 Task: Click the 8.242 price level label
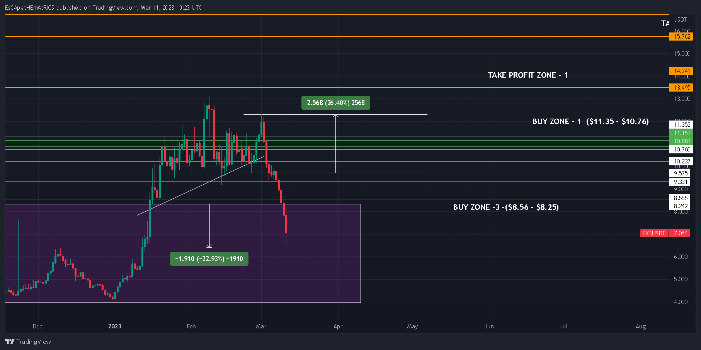click(679, 206)
